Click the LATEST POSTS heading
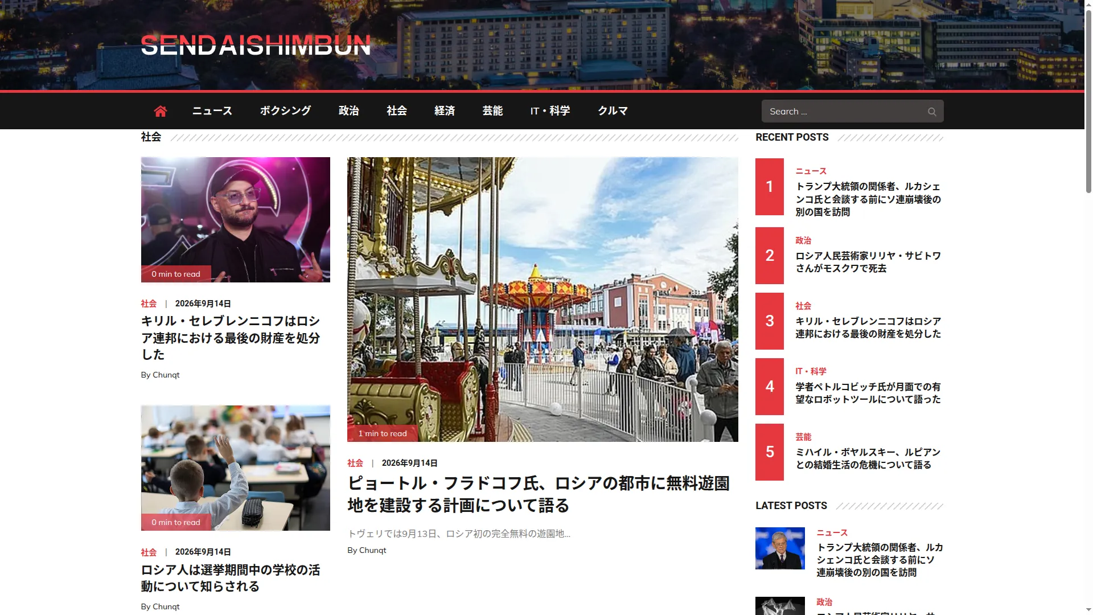Screen dimensions: 1093x615 pyautogui.click(x=791, y=506)
